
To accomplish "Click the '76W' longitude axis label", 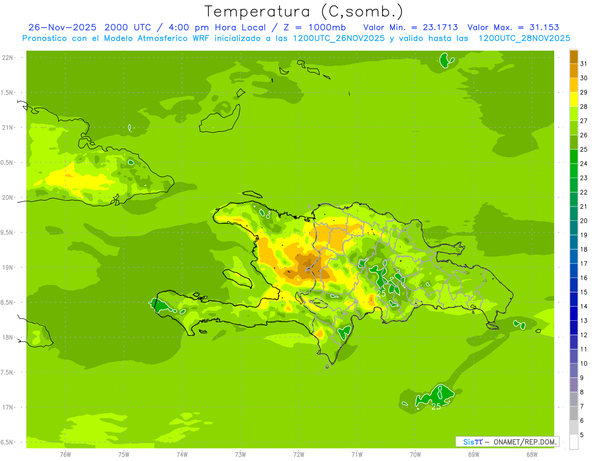I will [65, 454].
